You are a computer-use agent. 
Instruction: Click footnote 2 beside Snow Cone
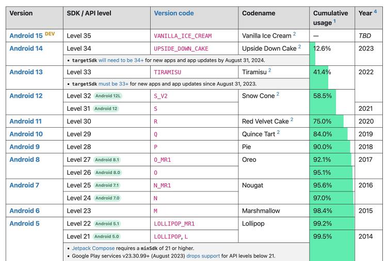pos(278,94)
